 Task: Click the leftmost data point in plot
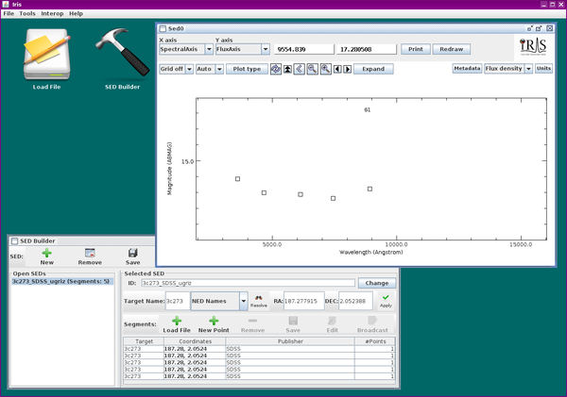[x=237, y=179]
